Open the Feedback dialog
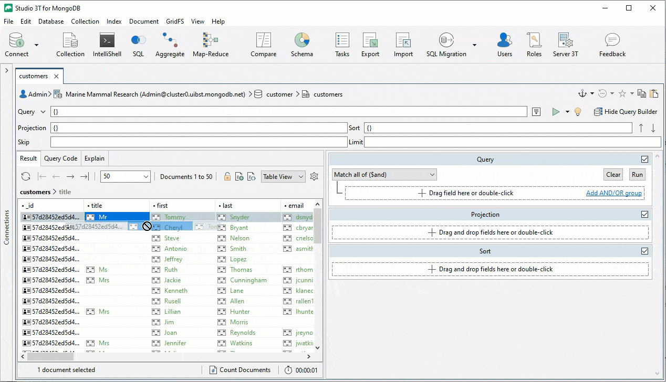The image size is (666, 382). (612, 45)
